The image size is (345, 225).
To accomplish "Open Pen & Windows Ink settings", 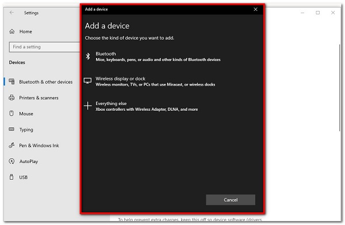I will tap(39, 145).
